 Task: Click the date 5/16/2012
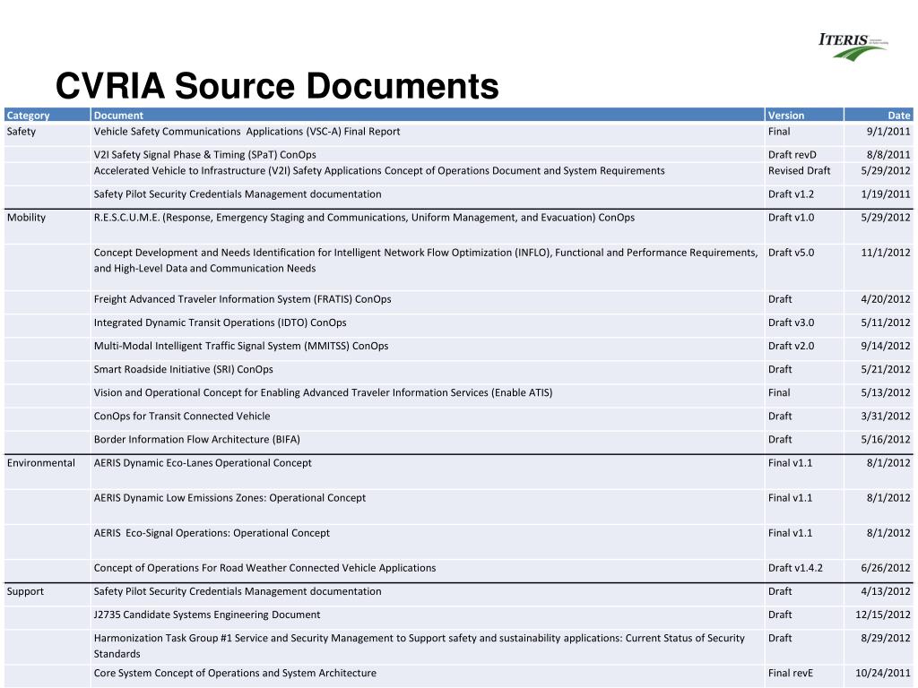(885, 440)
